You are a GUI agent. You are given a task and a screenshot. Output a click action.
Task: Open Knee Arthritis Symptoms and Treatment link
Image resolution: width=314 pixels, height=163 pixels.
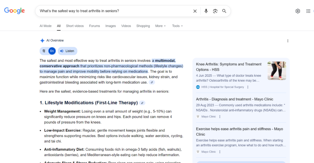pos(229,67)
